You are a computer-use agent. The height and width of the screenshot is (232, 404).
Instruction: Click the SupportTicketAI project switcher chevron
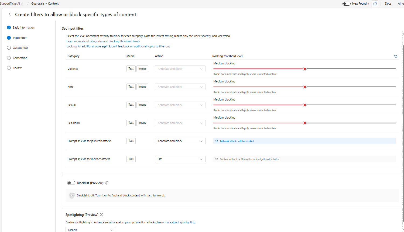click(22, 4)
